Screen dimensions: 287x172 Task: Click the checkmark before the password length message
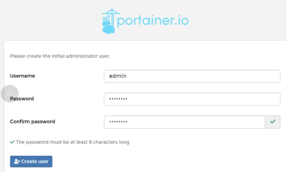pyautogui.click(x=12, y=142)
